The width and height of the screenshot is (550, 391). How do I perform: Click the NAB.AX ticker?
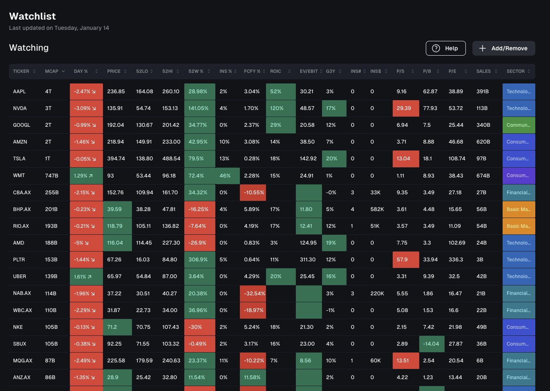tap(22, 293)
